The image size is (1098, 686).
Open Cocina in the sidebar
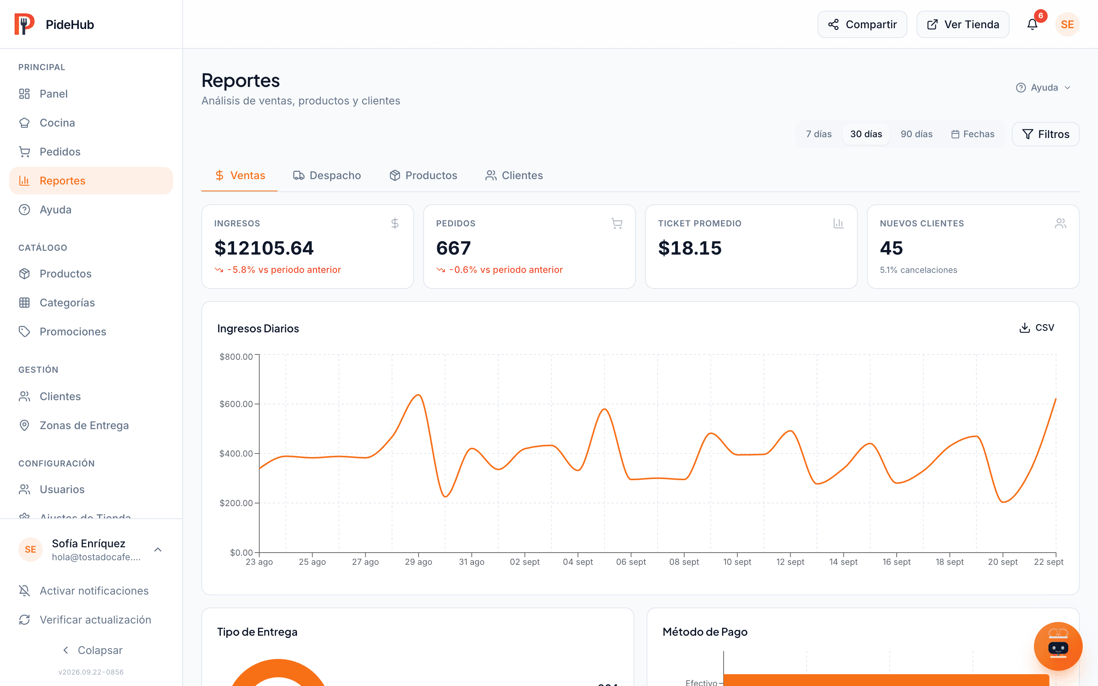91,123
